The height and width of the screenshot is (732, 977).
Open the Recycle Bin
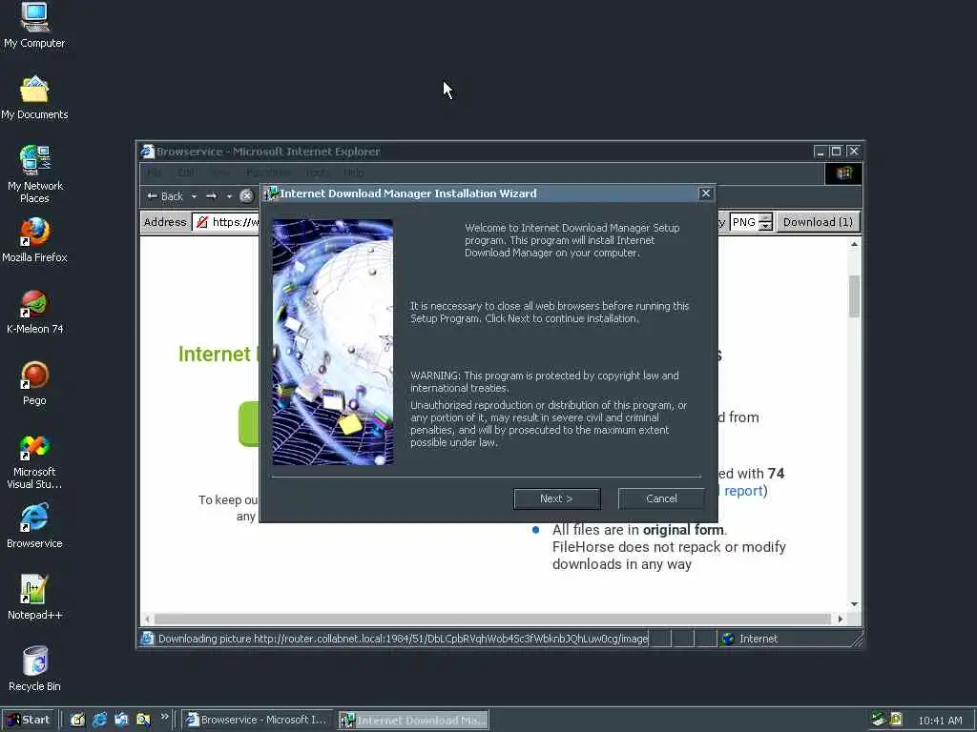pyautogui.click(x=34, y=668)
